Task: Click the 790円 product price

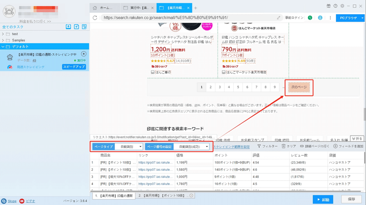Action: (x=229, y=49)
